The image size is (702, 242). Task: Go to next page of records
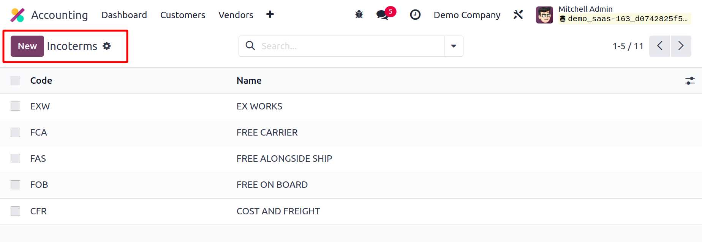coord(681,46)
